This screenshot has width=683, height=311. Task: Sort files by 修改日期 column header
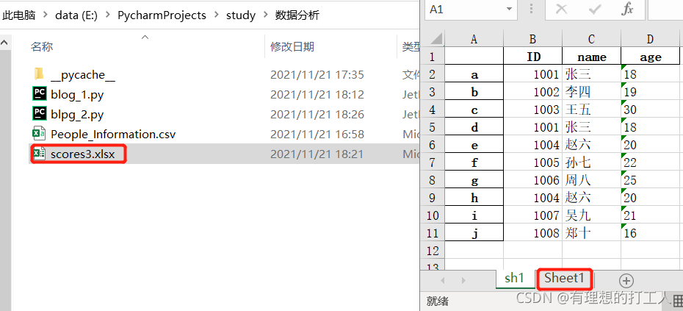pos(292,46)
